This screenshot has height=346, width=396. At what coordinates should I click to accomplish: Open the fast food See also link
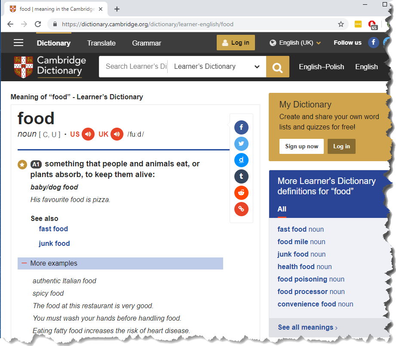pos(53,229)
